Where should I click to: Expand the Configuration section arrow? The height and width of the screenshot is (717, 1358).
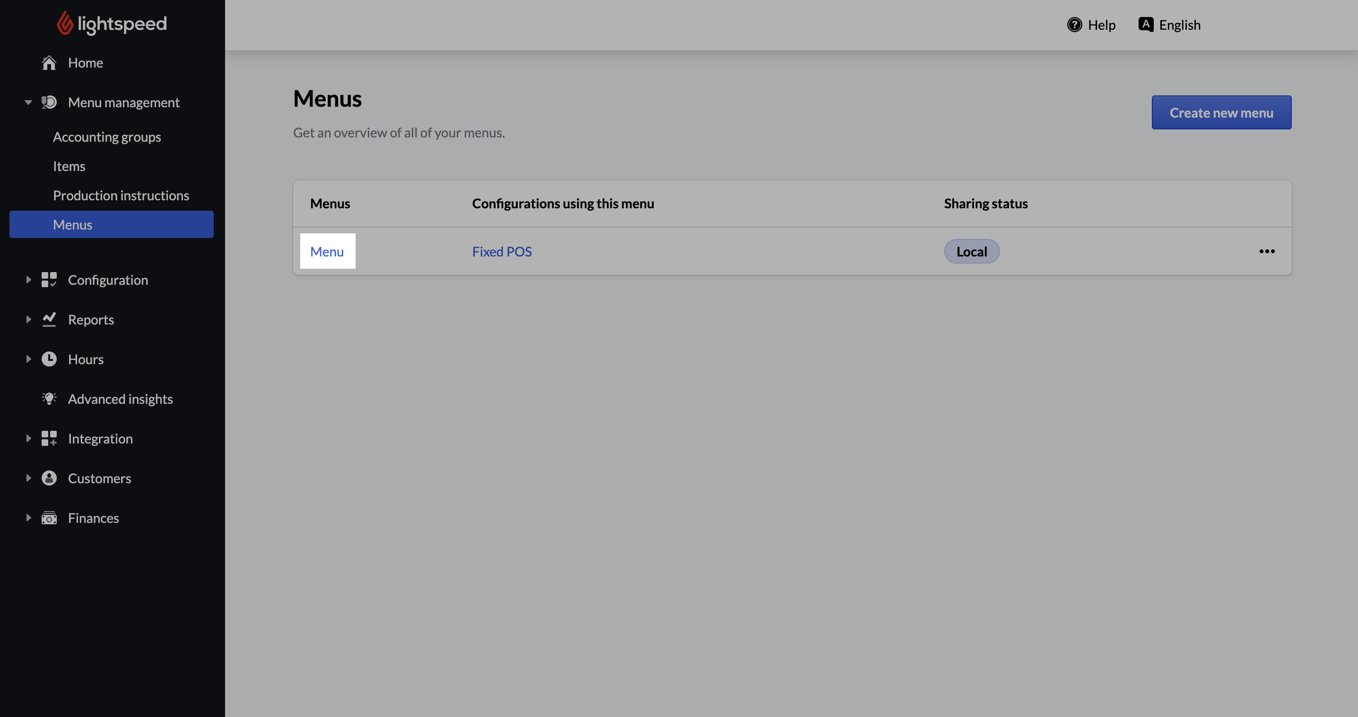(x=28, y=280)
